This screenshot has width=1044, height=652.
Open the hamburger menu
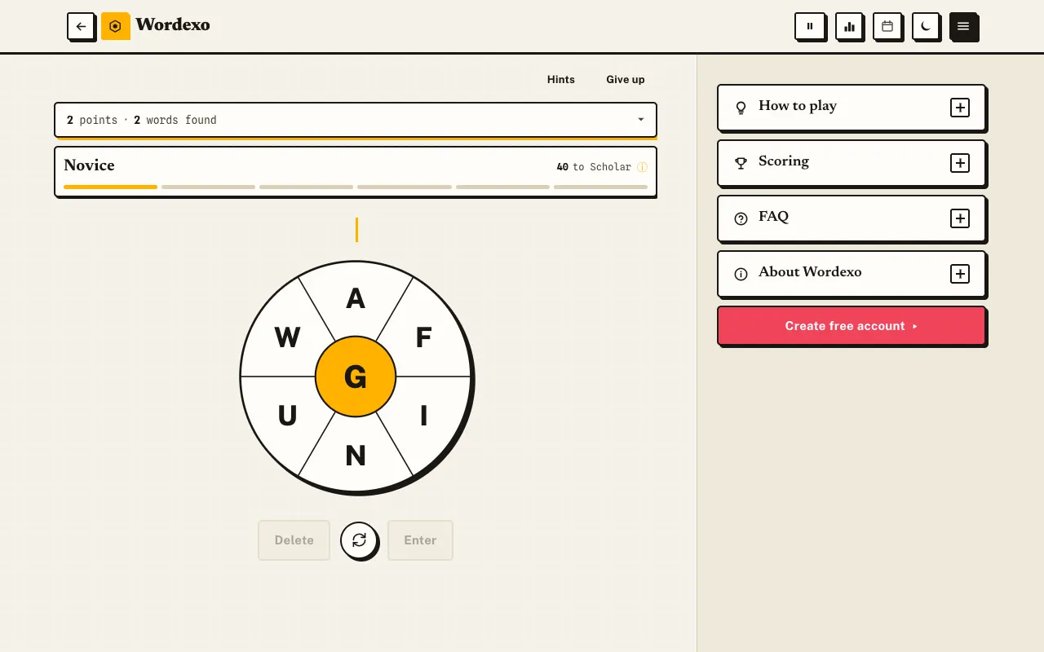963,26
